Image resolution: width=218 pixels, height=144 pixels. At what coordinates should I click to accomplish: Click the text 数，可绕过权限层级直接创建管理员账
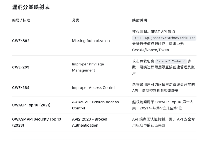click(163, 67)
